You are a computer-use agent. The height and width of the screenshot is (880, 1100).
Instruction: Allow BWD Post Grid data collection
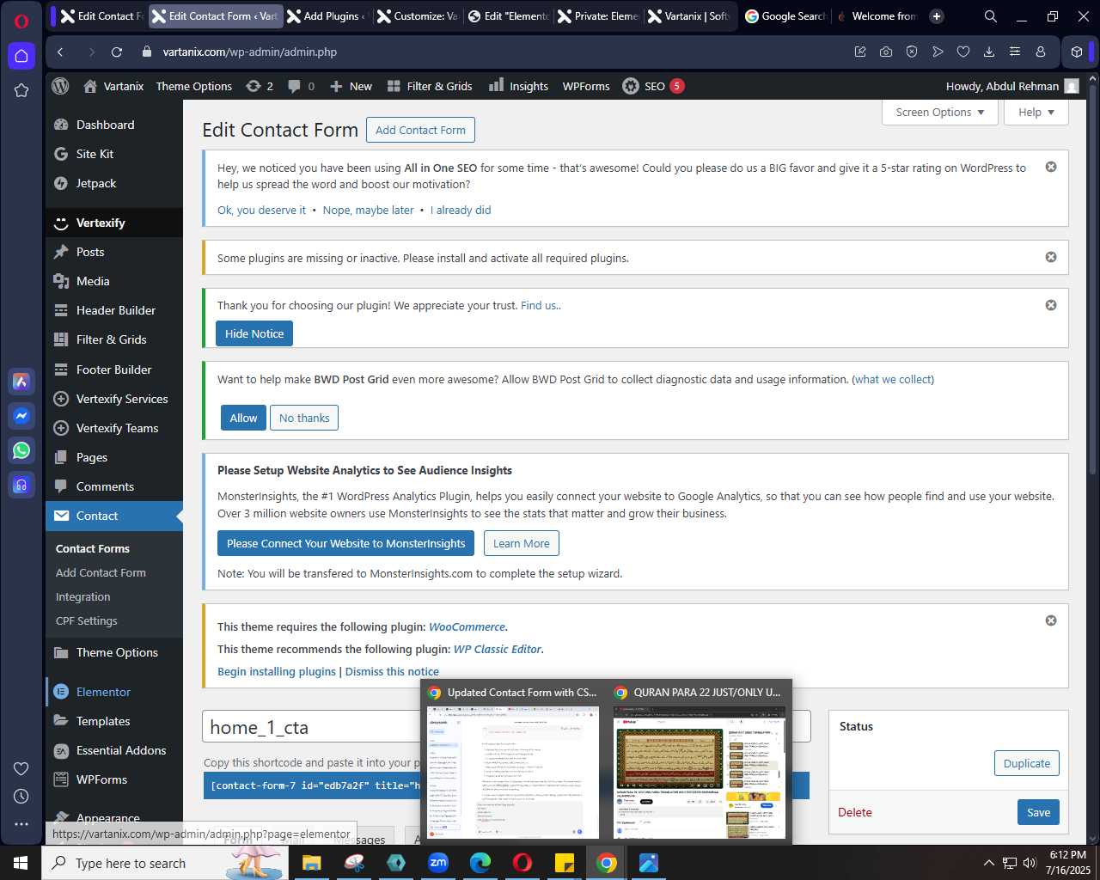(x=243, y=418)
